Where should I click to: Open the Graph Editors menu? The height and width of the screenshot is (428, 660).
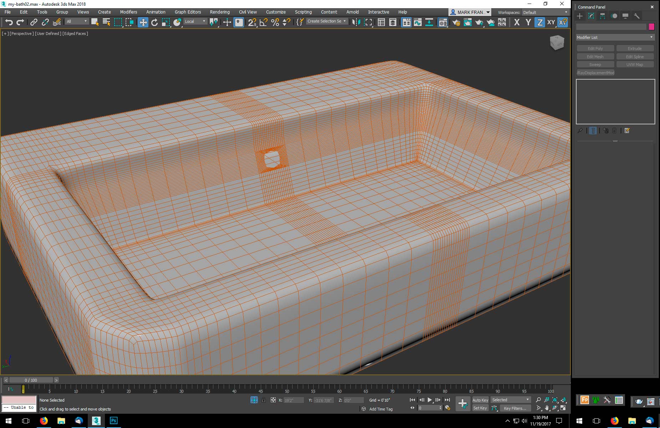click(x=188, y=12)
